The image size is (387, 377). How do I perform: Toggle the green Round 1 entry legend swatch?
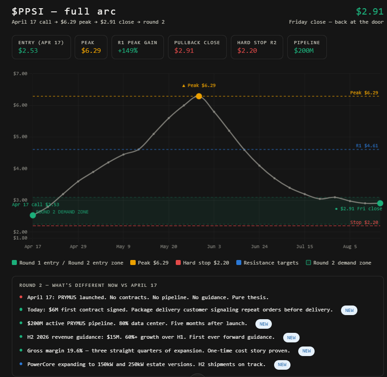click(x=14, y=263)
